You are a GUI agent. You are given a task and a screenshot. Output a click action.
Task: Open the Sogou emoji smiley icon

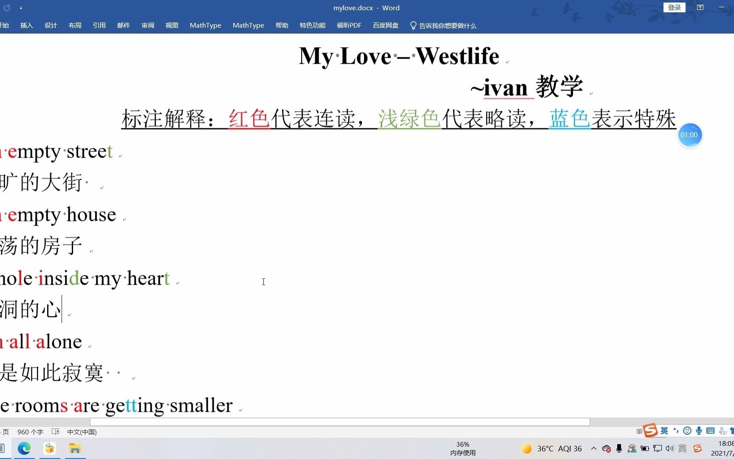(687, 431)
